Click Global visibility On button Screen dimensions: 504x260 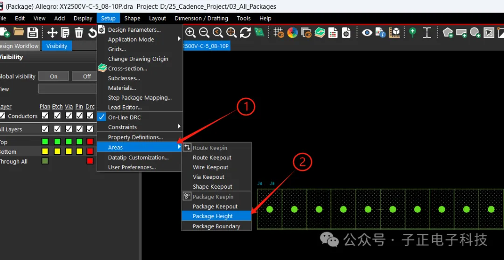pos(54,76)
